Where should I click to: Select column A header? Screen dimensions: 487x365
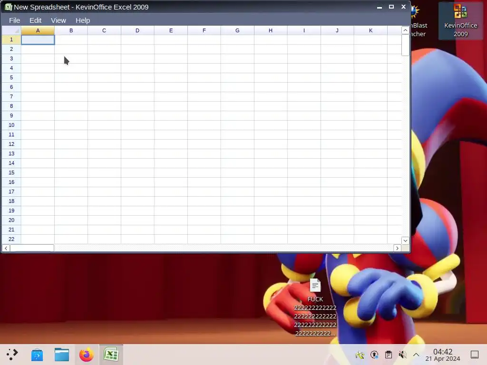38,30
